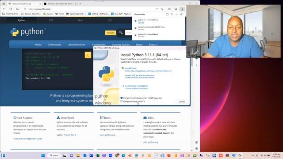283x159 pixels.
Task: Open File Explorer from the taskbar
Action: 78,155
